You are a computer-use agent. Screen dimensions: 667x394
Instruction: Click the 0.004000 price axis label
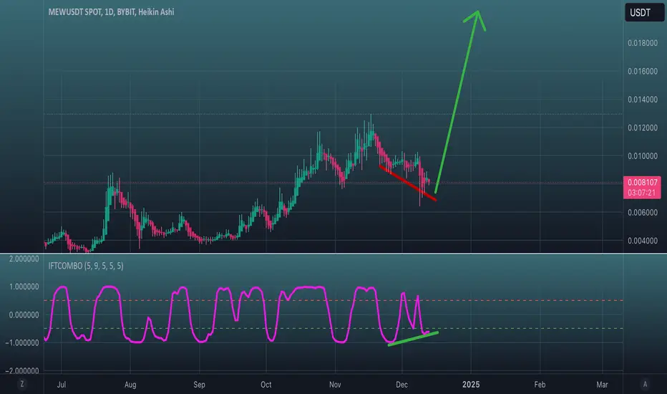(643, 241)
